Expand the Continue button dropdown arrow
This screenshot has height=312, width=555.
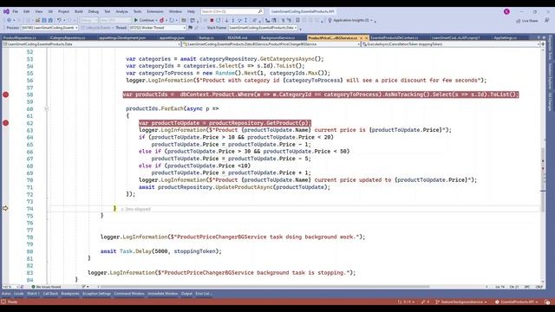156,20
